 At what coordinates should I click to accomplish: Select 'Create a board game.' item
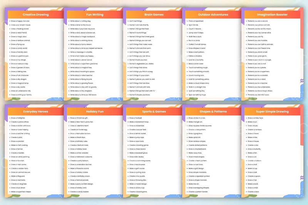(x=138, y=192)
